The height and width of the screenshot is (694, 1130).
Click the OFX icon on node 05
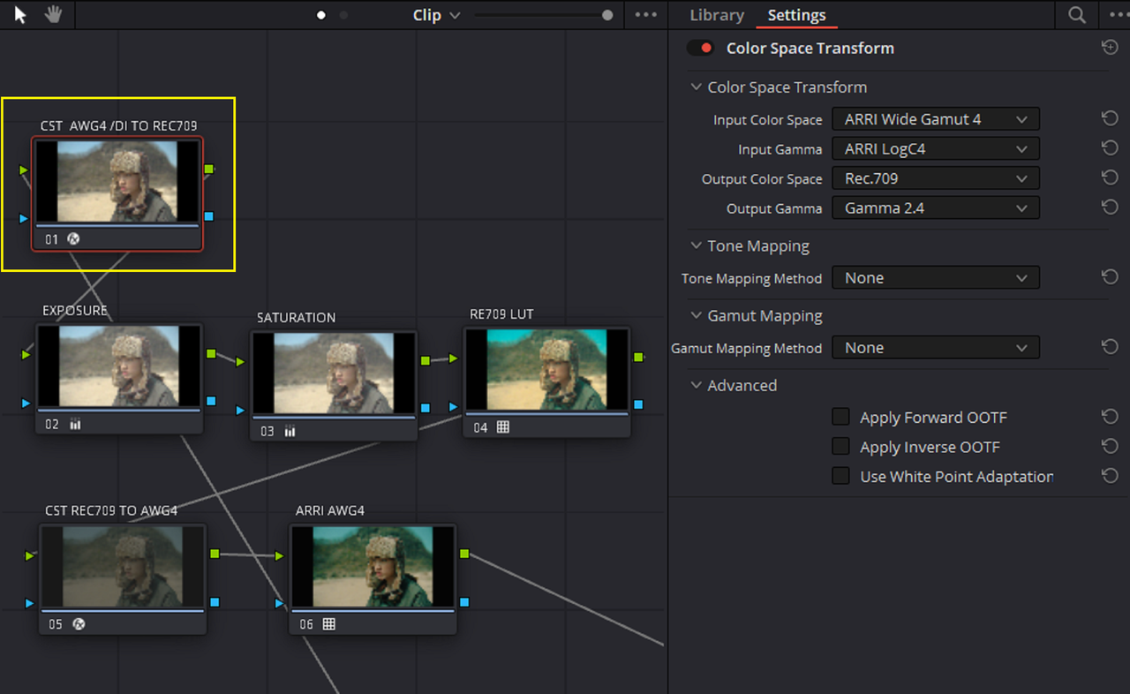(x=78, y=624)
